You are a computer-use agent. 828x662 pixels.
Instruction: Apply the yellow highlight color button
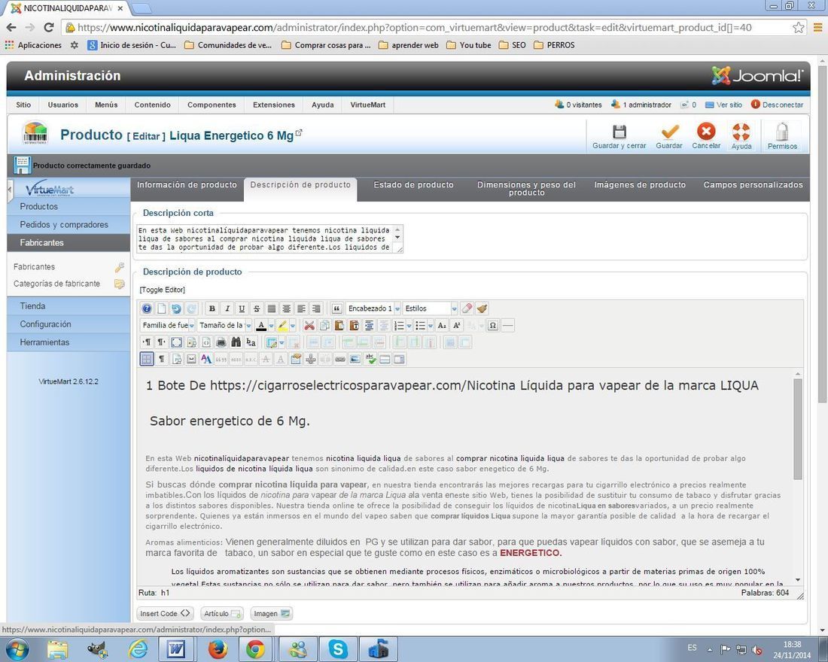pos(282,326)
